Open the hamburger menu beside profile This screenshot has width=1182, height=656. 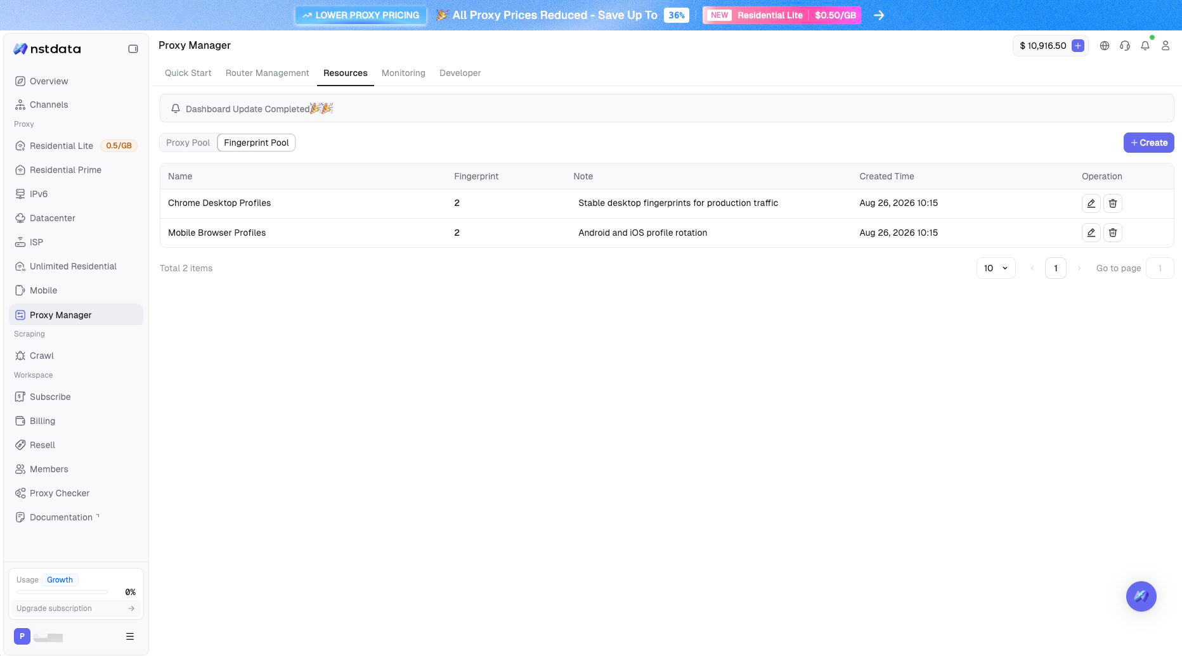click(x=130, y=636)
